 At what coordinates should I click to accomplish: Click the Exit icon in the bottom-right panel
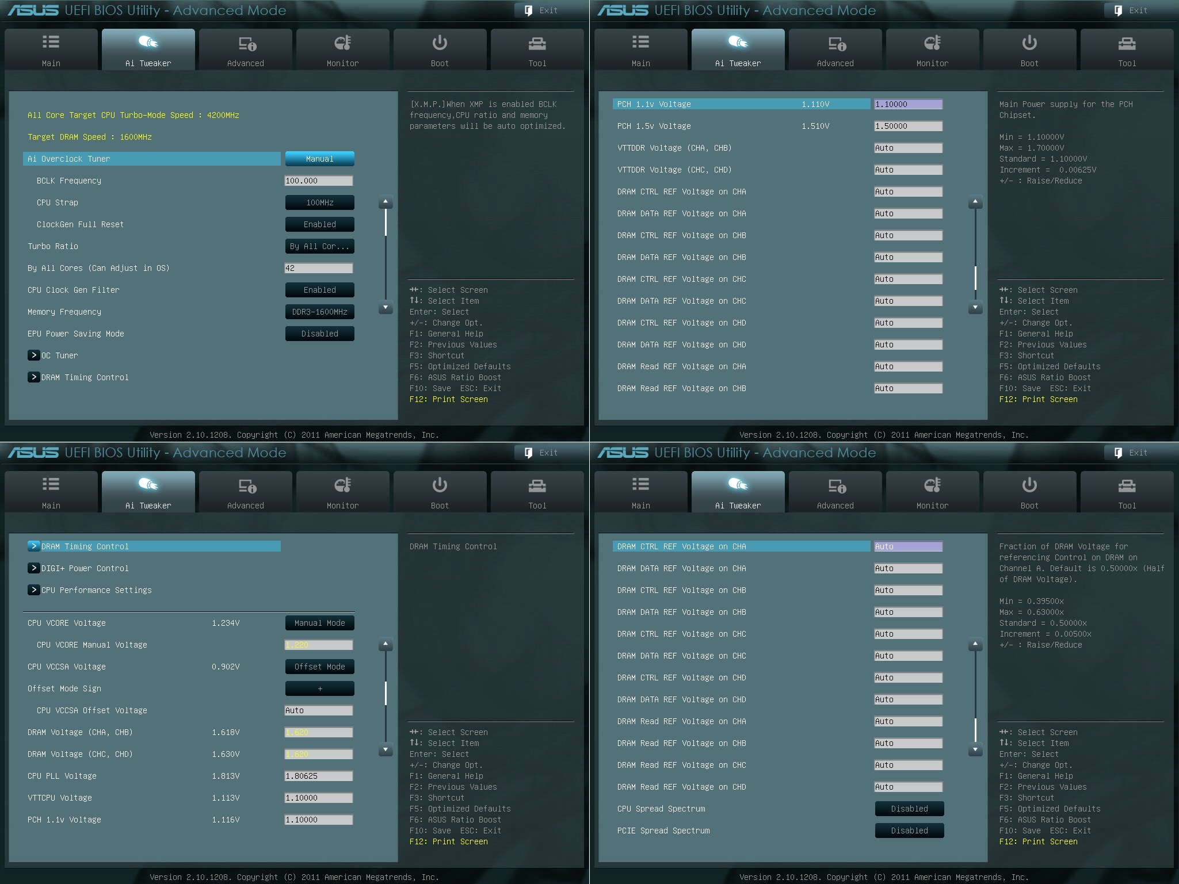pos(1118,453)
